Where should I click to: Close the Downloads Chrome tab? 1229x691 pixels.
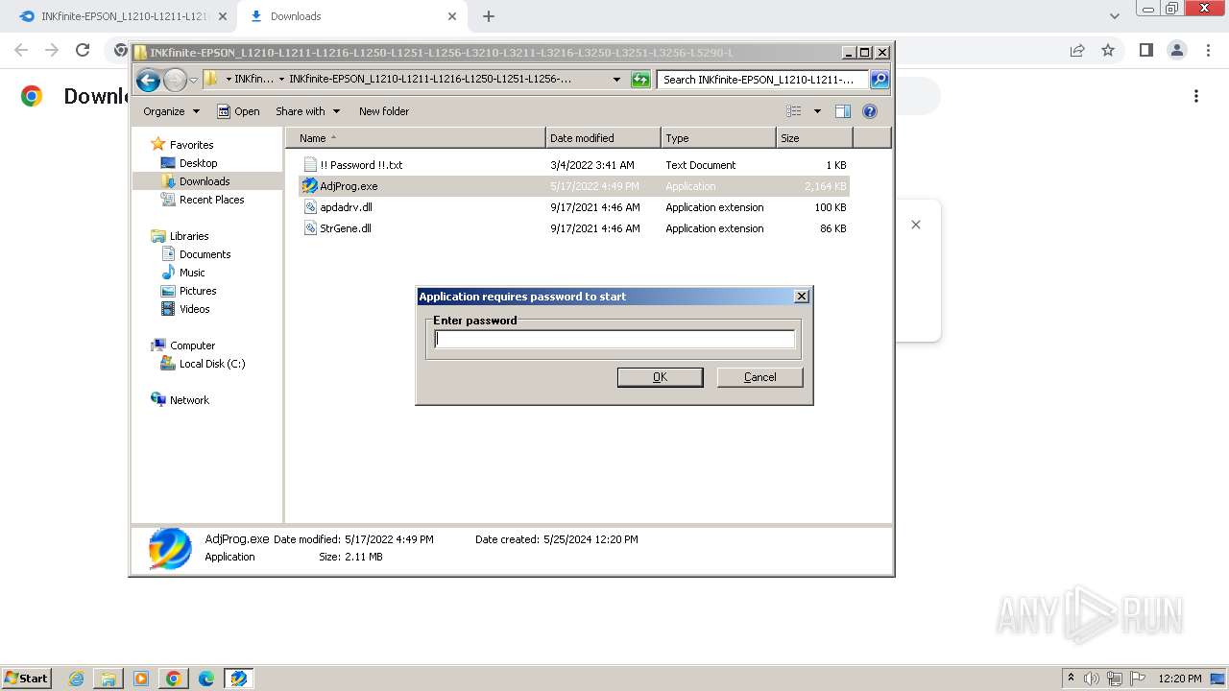click(x=452, y=16)
